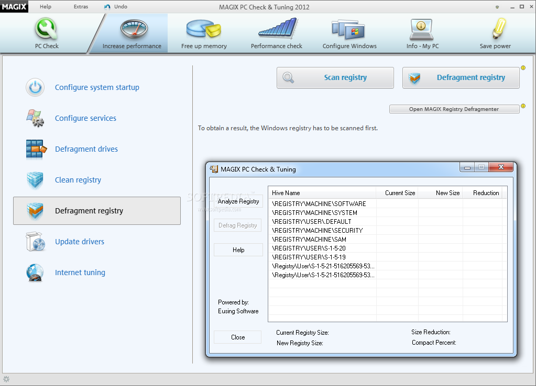Viewport: 536px width, 386px height.
Task: Switch to the Performance check tab label
Action: point(277,46)
